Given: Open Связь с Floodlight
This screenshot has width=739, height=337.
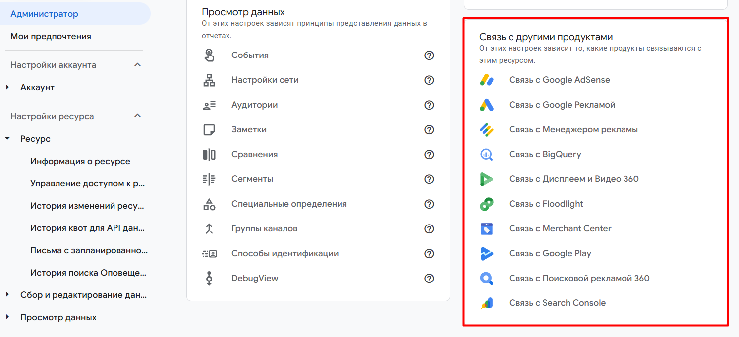Looking at the screenshot, I should (x=546, y=204).
